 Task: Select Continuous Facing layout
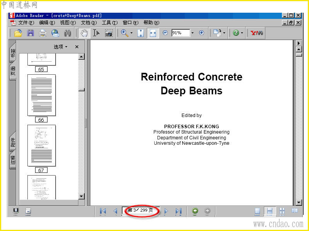click(x=282, y=211)
